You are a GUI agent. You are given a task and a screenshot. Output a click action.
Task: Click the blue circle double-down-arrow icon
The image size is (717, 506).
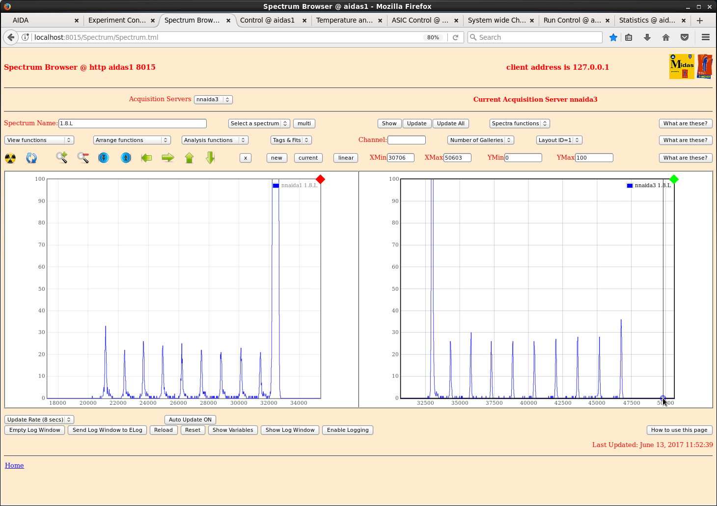pos(104,158)
